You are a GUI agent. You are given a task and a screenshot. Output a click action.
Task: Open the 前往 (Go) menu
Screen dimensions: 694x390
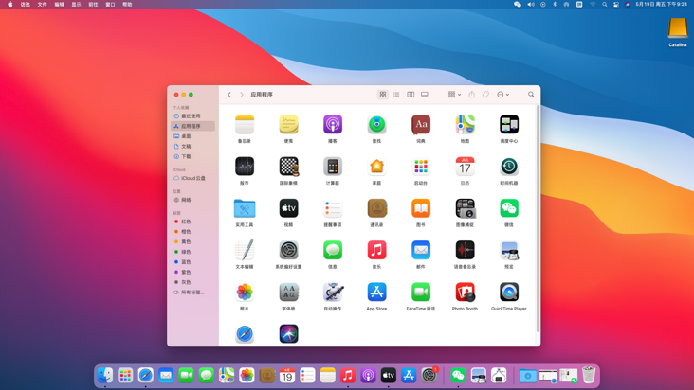click(93, 5)
